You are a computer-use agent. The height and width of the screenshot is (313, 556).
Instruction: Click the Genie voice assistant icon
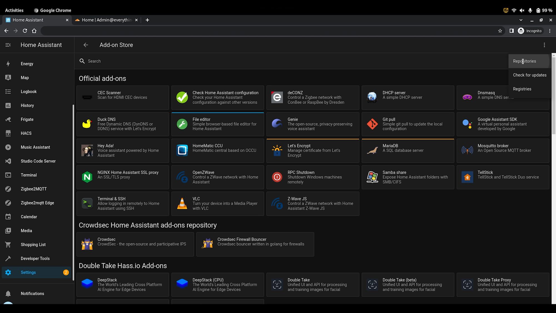pos(277,124)
